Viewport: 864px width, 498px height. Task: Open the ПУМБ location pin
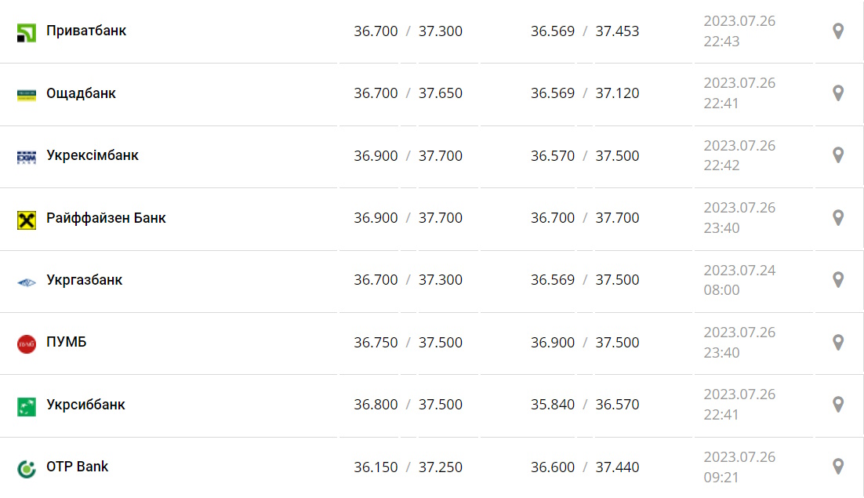point(837,343)
